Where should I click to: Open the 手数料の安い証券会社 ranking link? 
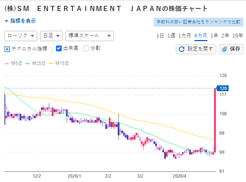(x=199, y=22)
